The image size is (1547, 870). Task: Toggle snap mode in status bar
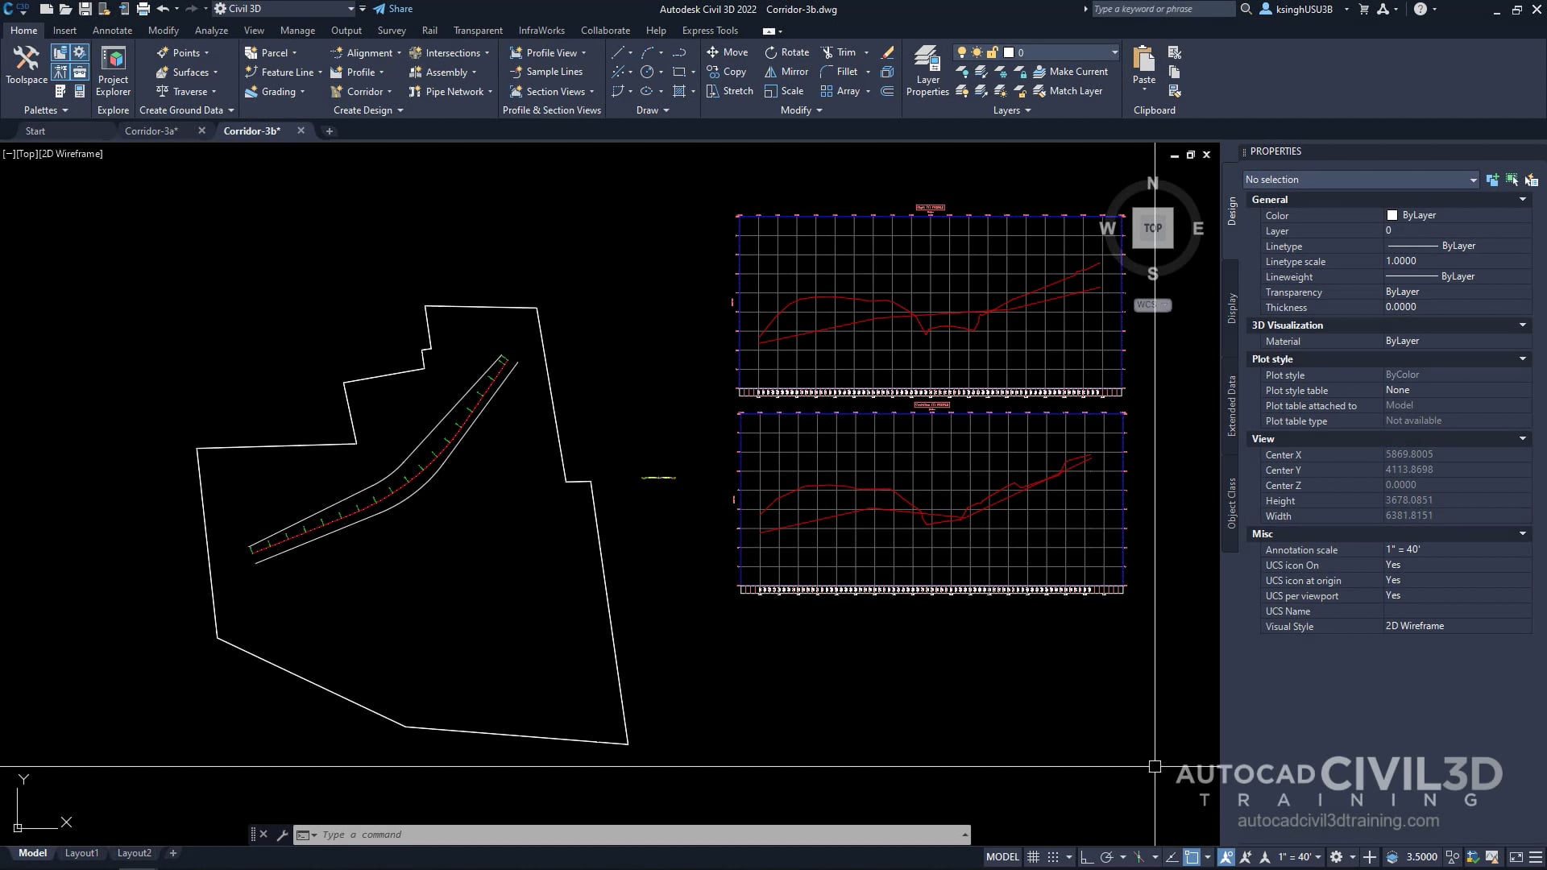pos(1053,856)
